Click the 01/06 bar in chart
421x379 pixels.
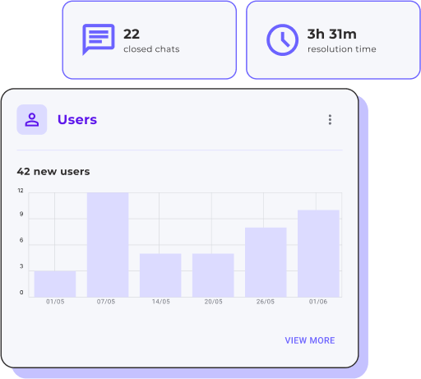pos(318,253)
